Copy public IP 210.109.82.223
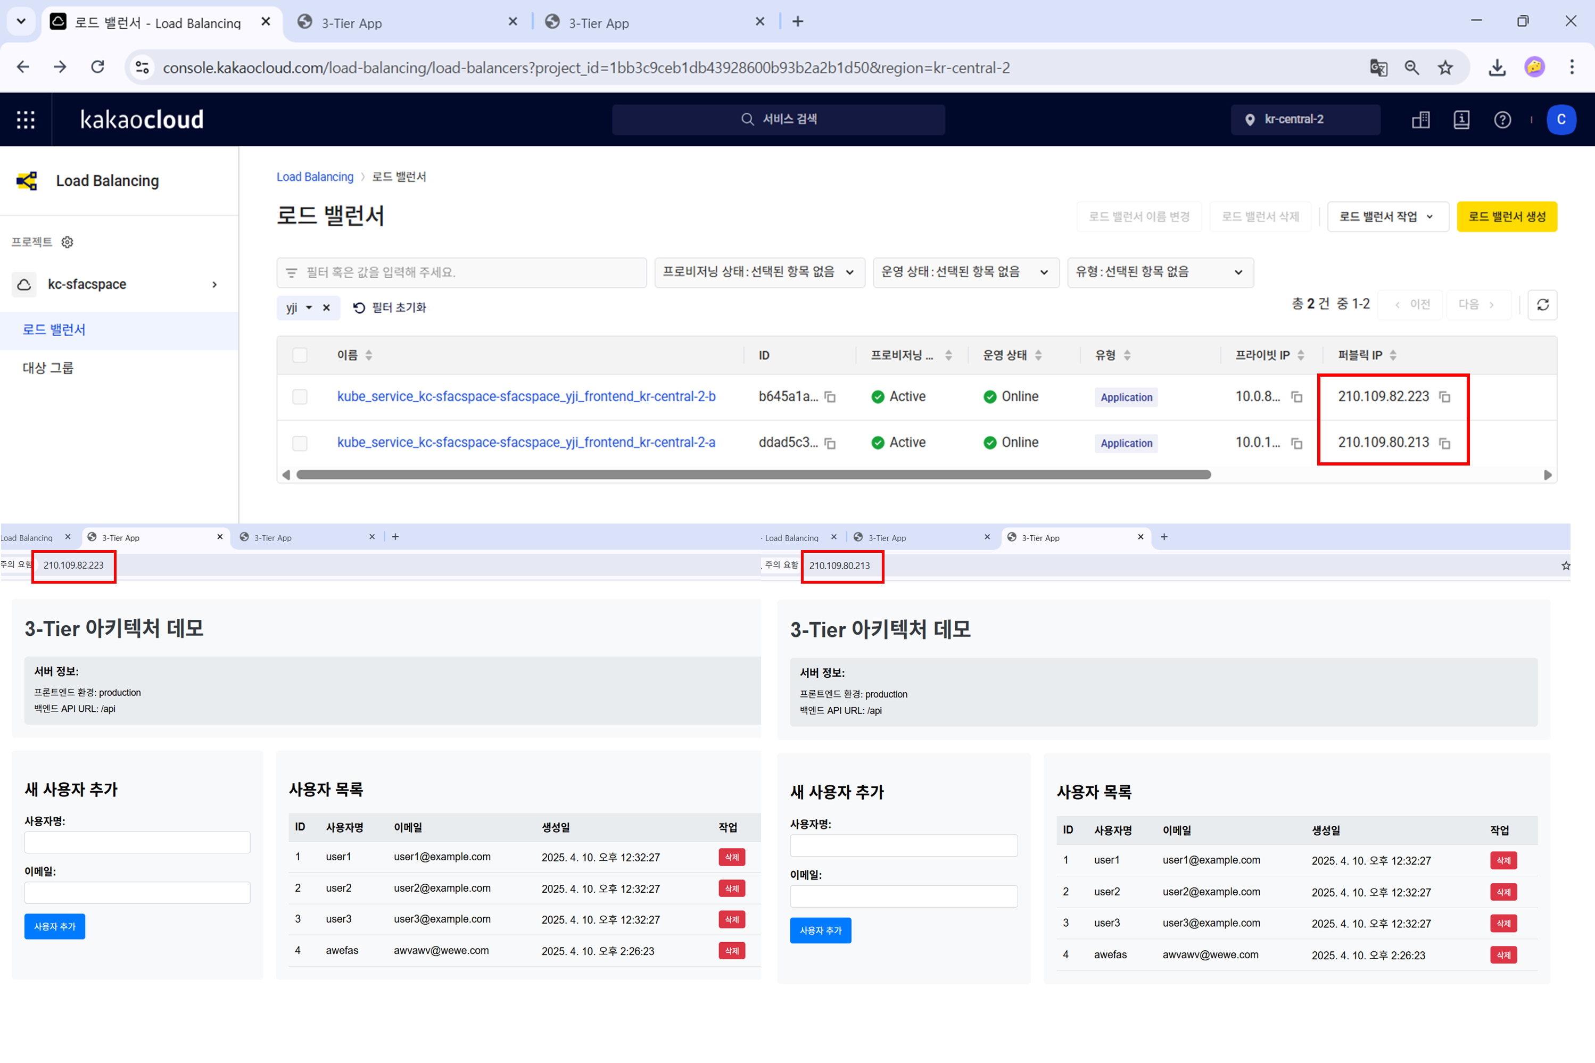Image resolution: width=1595 pixels, height=1063 pixels. [x=1444, y=397]
